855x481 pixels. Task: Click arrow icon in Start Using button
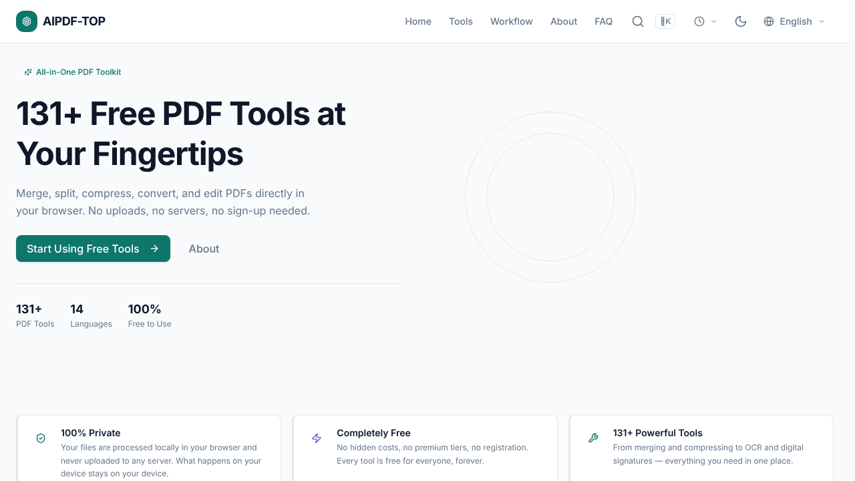coord(154,249)
